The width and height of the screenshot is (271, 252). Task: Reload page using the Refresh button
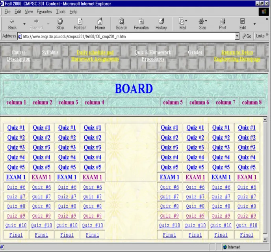(80, 24)
